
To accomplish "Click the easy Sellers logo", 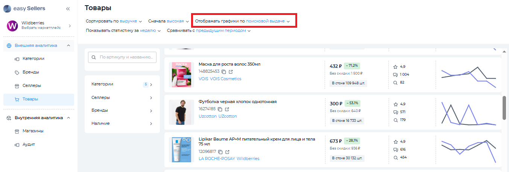I will pos(24,8).
